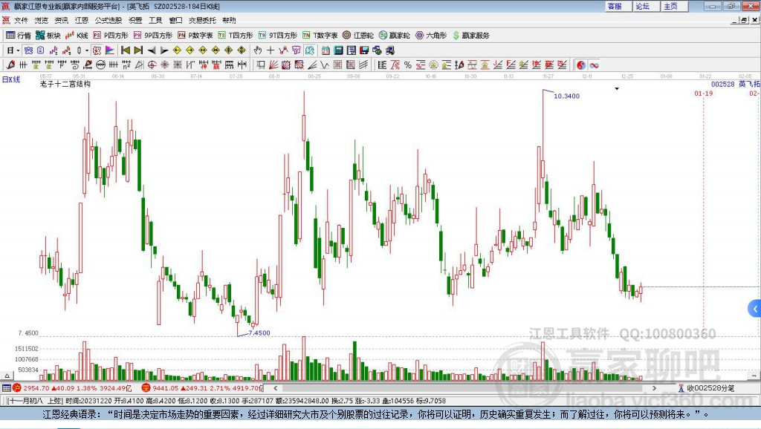Open the 赢家轮 wheel tool
The width and height of the screenshot is (761, 429).
[x=395, y=36]
